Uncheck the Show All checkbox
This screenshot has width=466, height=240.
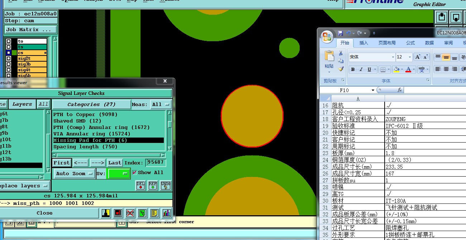point(135,173)
